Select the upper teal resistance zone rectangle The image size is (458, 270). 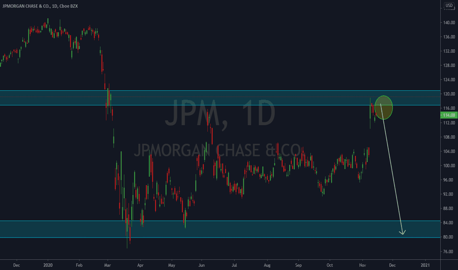(220, 98)
